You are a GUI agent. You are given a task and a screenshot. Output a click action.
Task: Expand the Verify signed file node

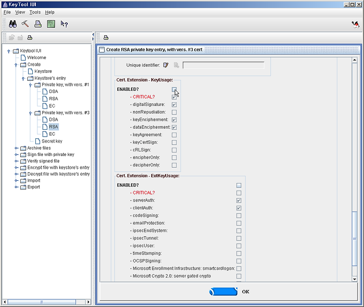(16, 161)
